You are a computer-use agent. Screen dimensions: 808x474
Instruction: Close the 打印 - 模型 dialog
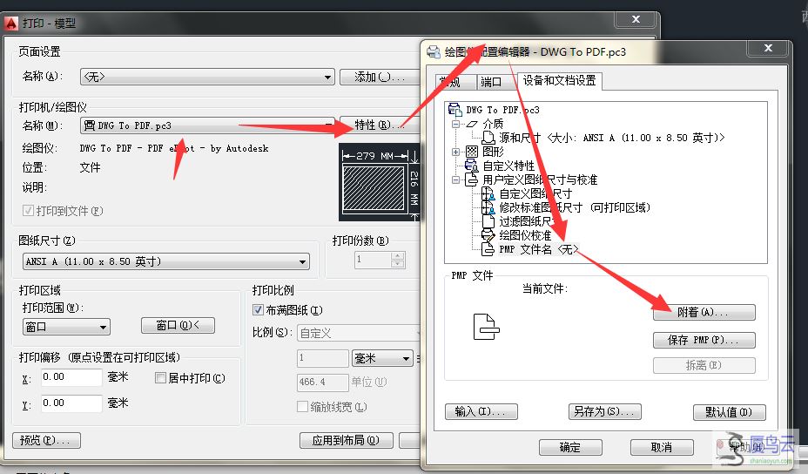point(636,19)
